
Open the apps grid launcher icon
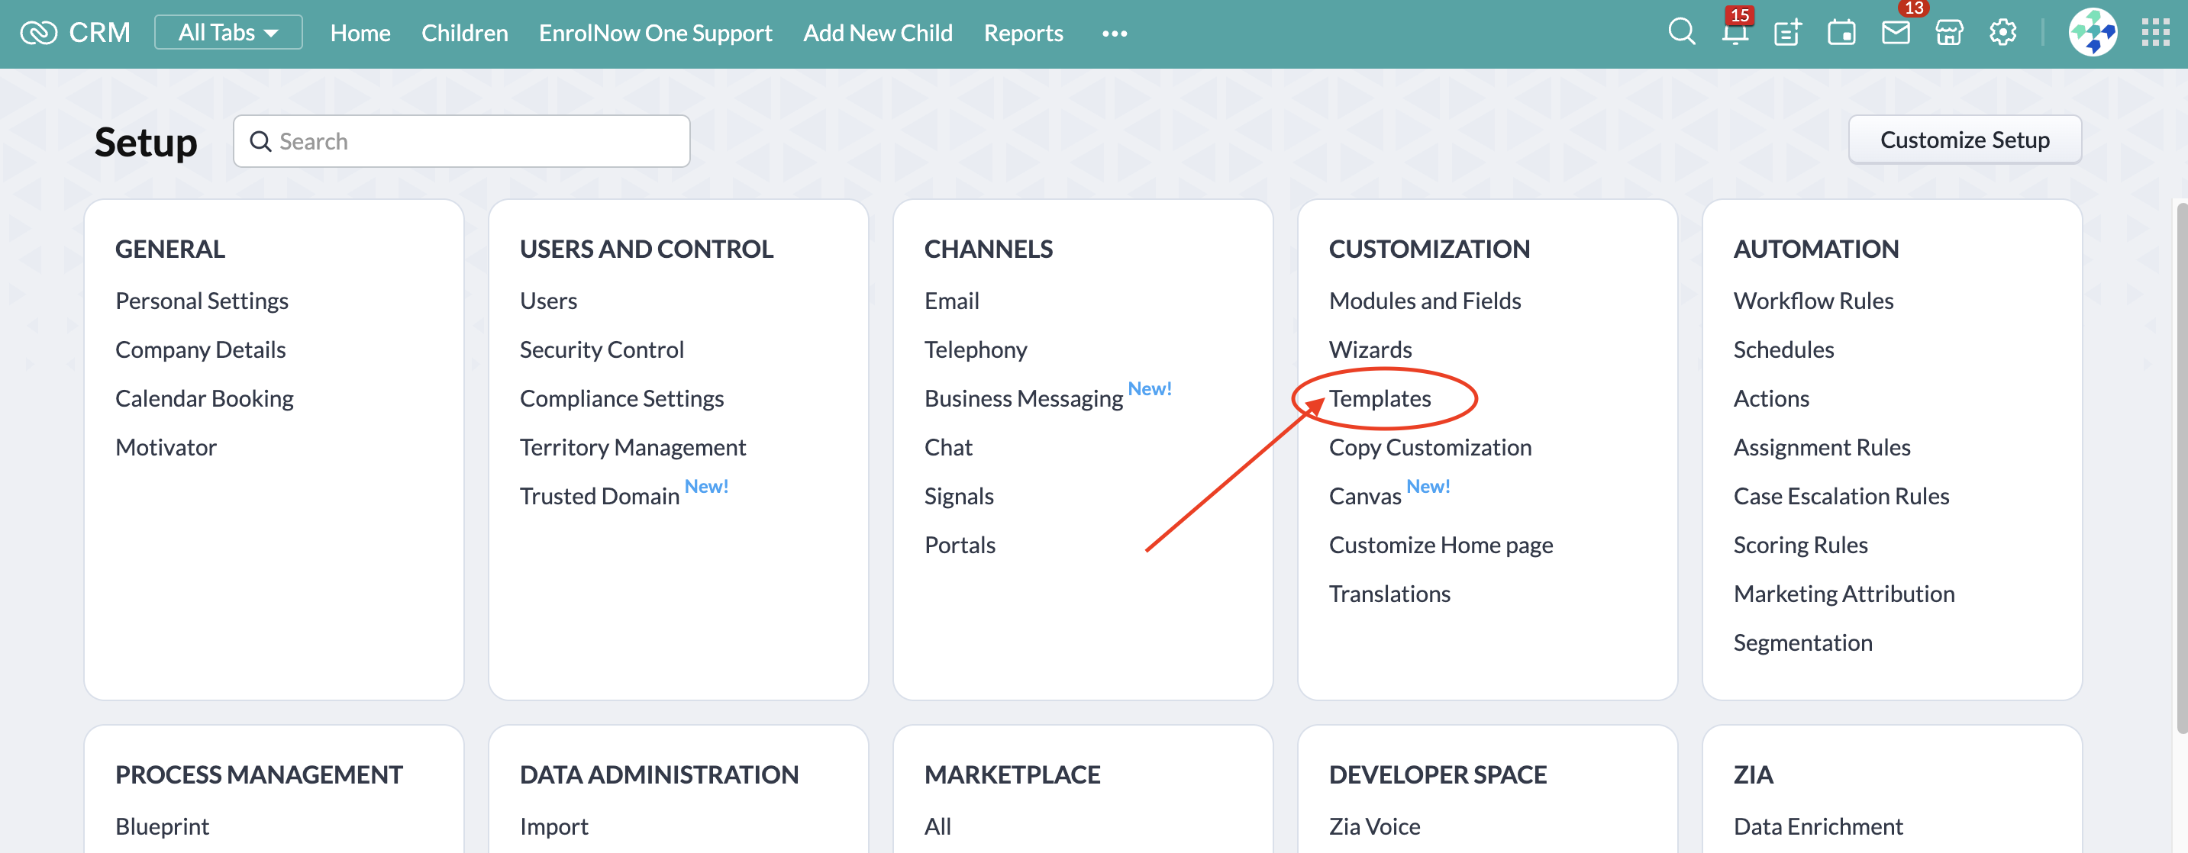(x=2155, y=33)
